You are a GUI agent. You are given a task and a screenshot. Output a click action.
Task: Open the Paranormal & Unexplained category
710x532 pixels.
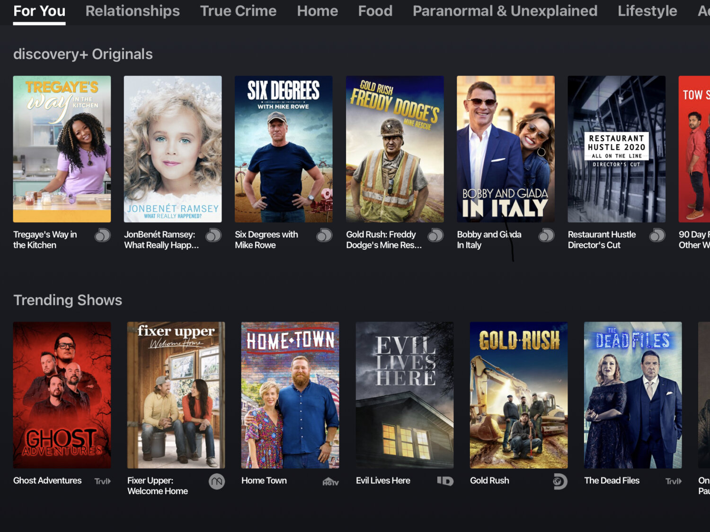pos(505,11)
